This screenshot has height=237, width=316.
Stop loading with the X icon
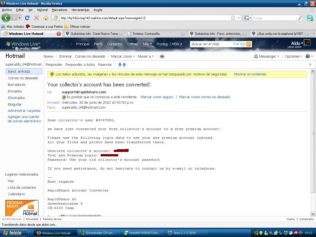pyautogui.click(x=36, y=18)
